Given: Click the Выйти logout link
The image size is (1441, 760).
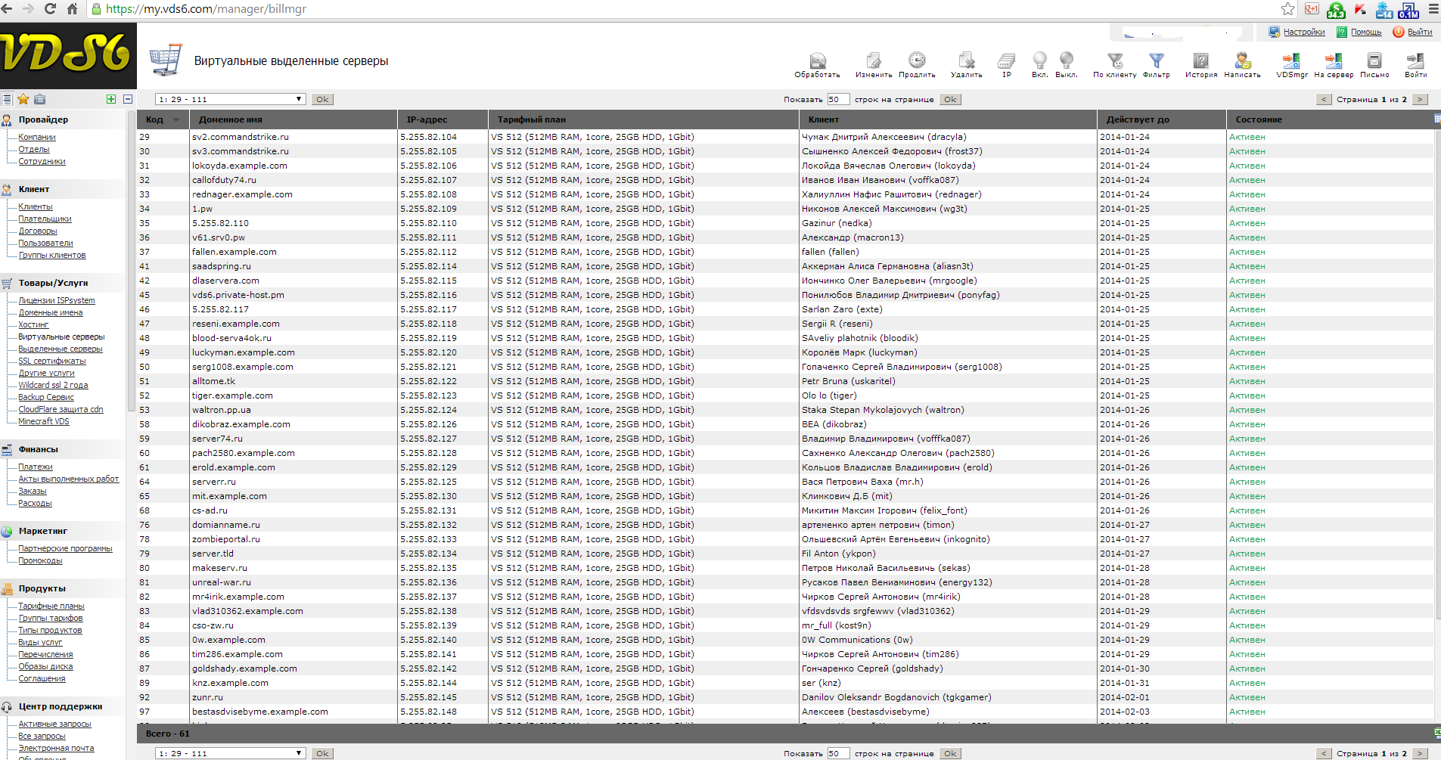Looking at the screenshot, I should pos(1419,32).
